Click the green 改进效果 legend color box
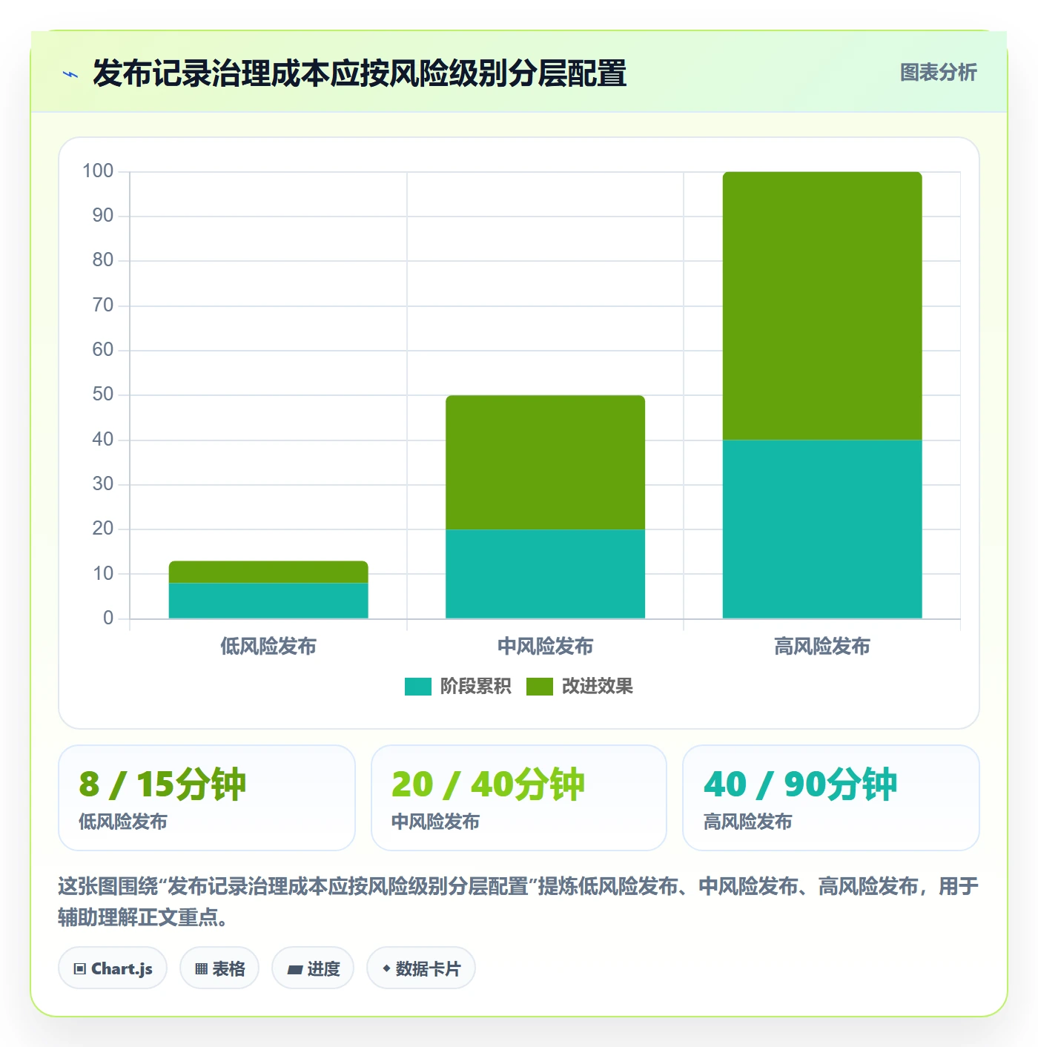Screen dimensions: 1038x1047 pos(540,687)
